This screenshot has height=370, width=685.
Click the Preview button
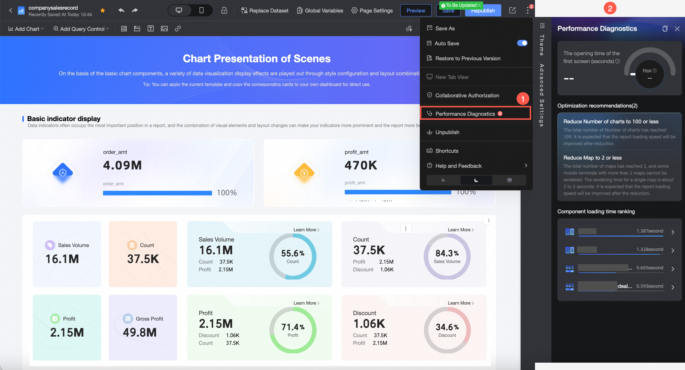click(x=416, y=10)
